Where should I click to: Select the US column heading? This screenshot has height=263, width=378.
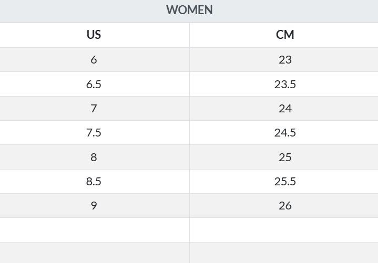coord(94,35)
